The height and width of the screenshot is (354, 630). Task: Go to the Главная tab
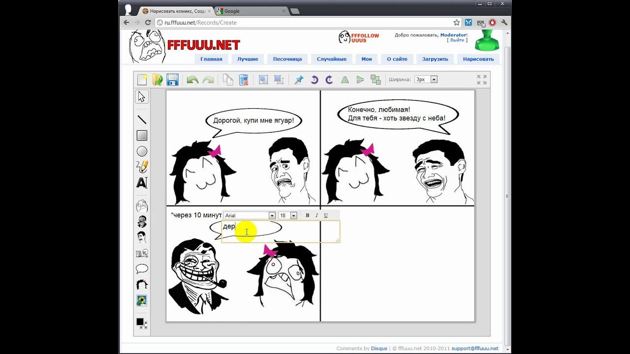click(211, 59)
